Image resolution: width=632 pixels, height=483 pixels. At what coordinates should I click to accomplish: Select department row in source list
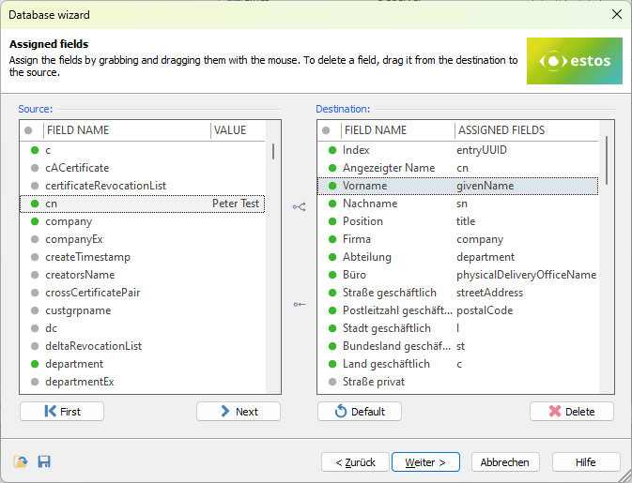[x=74, y=364]
